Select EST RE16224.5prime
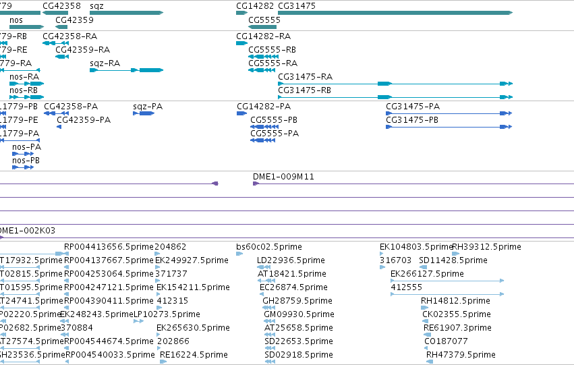 pos(194,355)
